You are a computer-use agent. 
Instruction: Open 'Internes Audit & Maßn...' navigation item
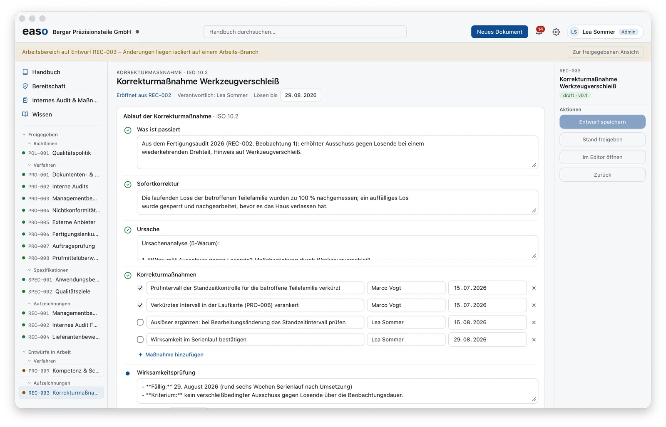tap(61, 100)
